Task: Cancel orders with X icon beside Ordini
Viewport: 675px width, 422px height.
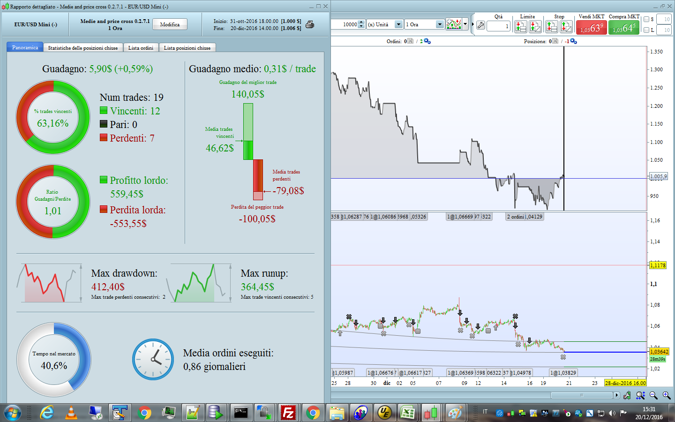Action: (x=411, y=41)
